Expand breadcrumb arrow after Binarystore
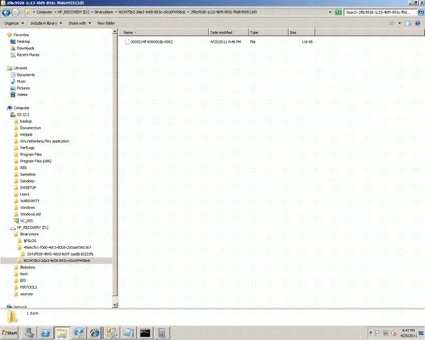 pos(116,12)
